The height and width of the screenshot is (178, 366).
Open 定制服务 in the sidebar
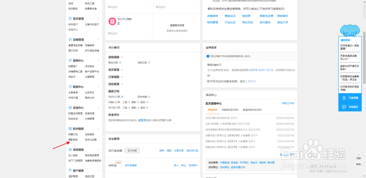(x=90, y=135)
